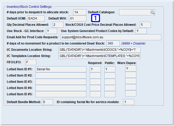Select Warn Dupes field for Lotted Item ID #5
This screenshot has width=174, height=126.
131,93
